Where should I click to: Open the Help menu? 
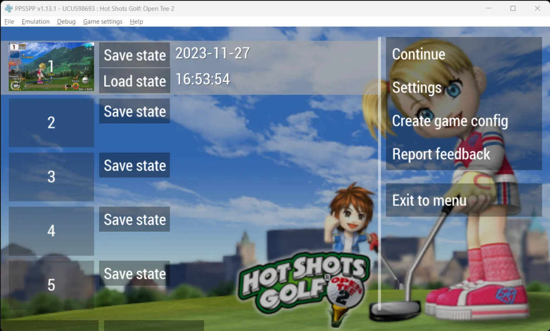(x=136, y=22)
